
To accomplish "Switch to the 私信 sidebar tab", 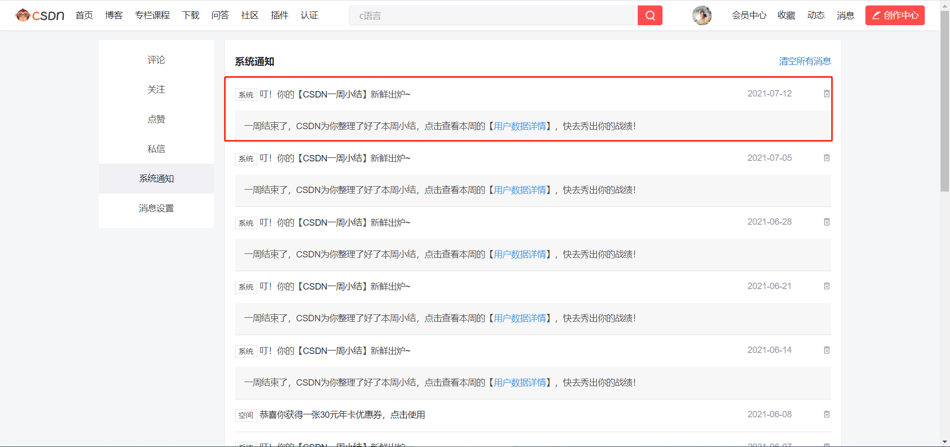I will click(156, 149).
